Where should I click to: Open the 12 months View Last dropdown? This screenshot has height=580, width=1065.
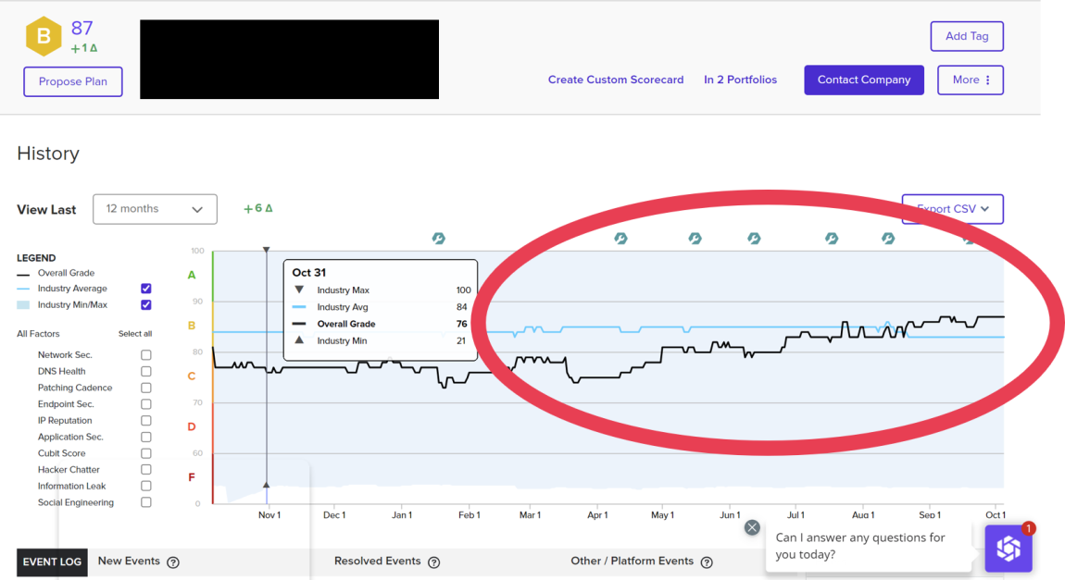(x=155, y=209)
